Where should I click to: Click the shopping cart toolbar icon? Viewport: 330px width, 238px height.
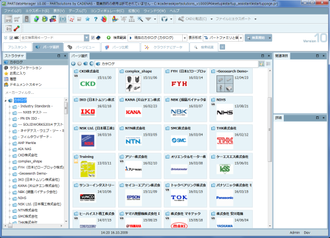point(16,19)
